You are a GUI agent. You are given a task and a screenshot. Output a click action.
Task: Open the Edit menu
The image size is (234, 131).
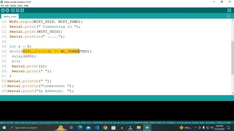[x=7, y=6]
